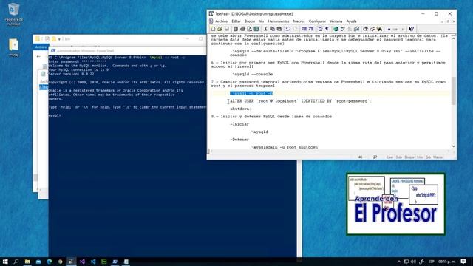Open the Ventana menu
The image size is (473, 266).
click(x=336, y=21)
